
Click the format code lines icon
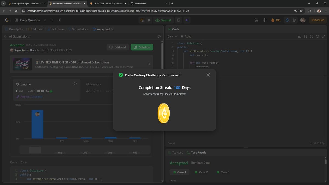tap(299, 36)
